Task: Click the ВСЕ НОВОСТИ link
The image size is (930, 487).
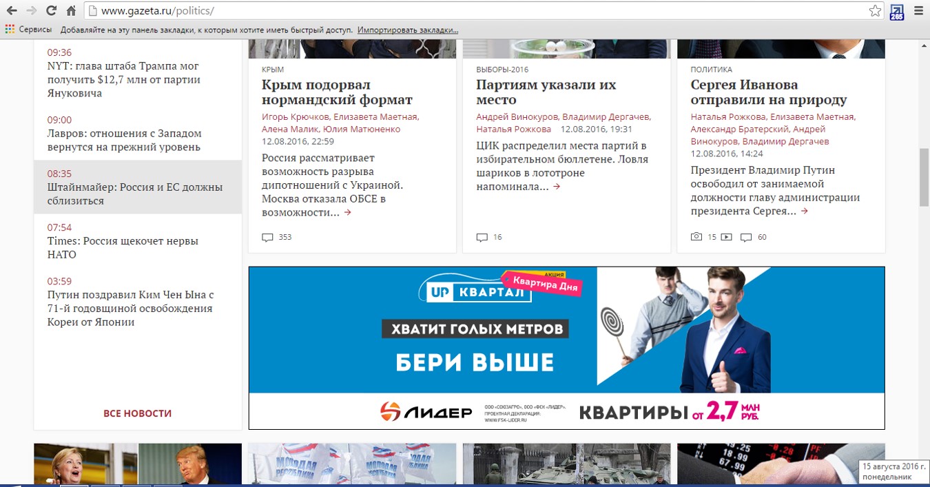Action: tap(138, 413)
